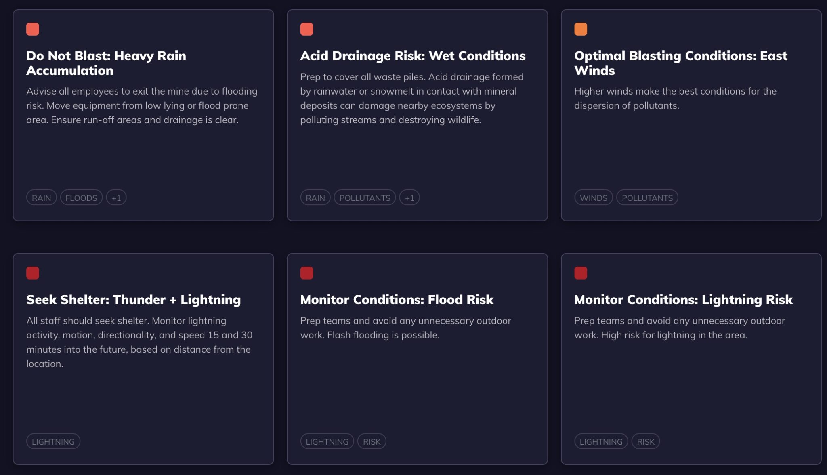Image resolution: width=827 pixels, height=475 pixels.
Task: Toggle the RAIN tag on the Heavy Rain card
Action: pos(41,198)
